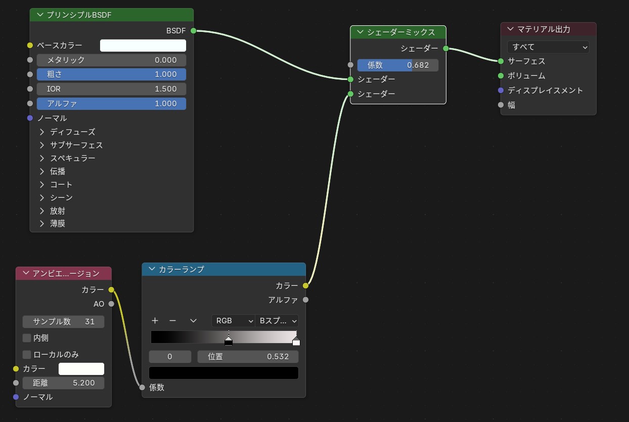Open the Bスプ interpolation dropdown
The width and height of the screenshot is (629, 422).
coord(277,321)
